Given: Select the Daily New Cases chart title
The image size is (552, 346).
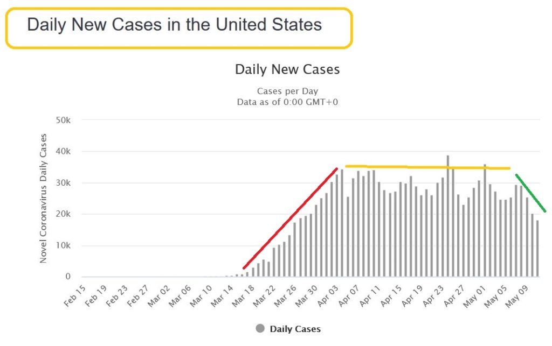Looking at the screenshot, I should pos(287,69).
